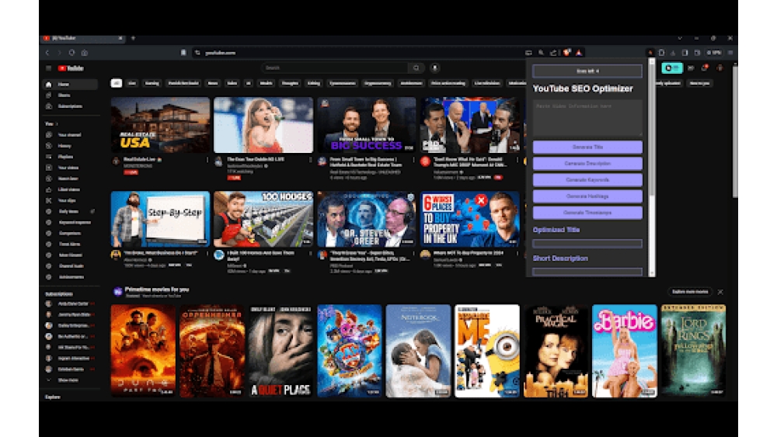Image resolution: width=777 pixels, height=437 pixels.
Task: Expand Show more under Subscriptions
Action: (68, 380)
